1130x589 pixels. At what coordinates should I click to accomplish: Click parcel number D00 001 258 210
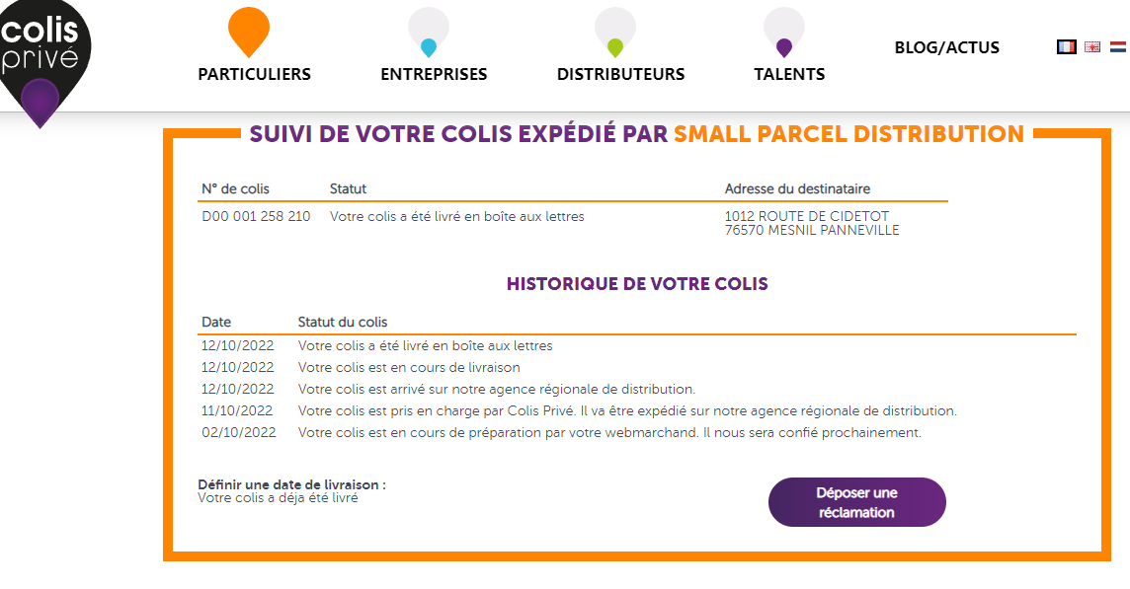click(255, 216)
